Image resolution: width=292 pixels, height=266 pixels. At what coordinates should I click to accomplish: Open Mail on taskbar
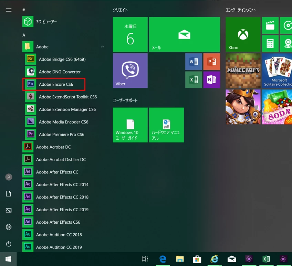[232, 259]
